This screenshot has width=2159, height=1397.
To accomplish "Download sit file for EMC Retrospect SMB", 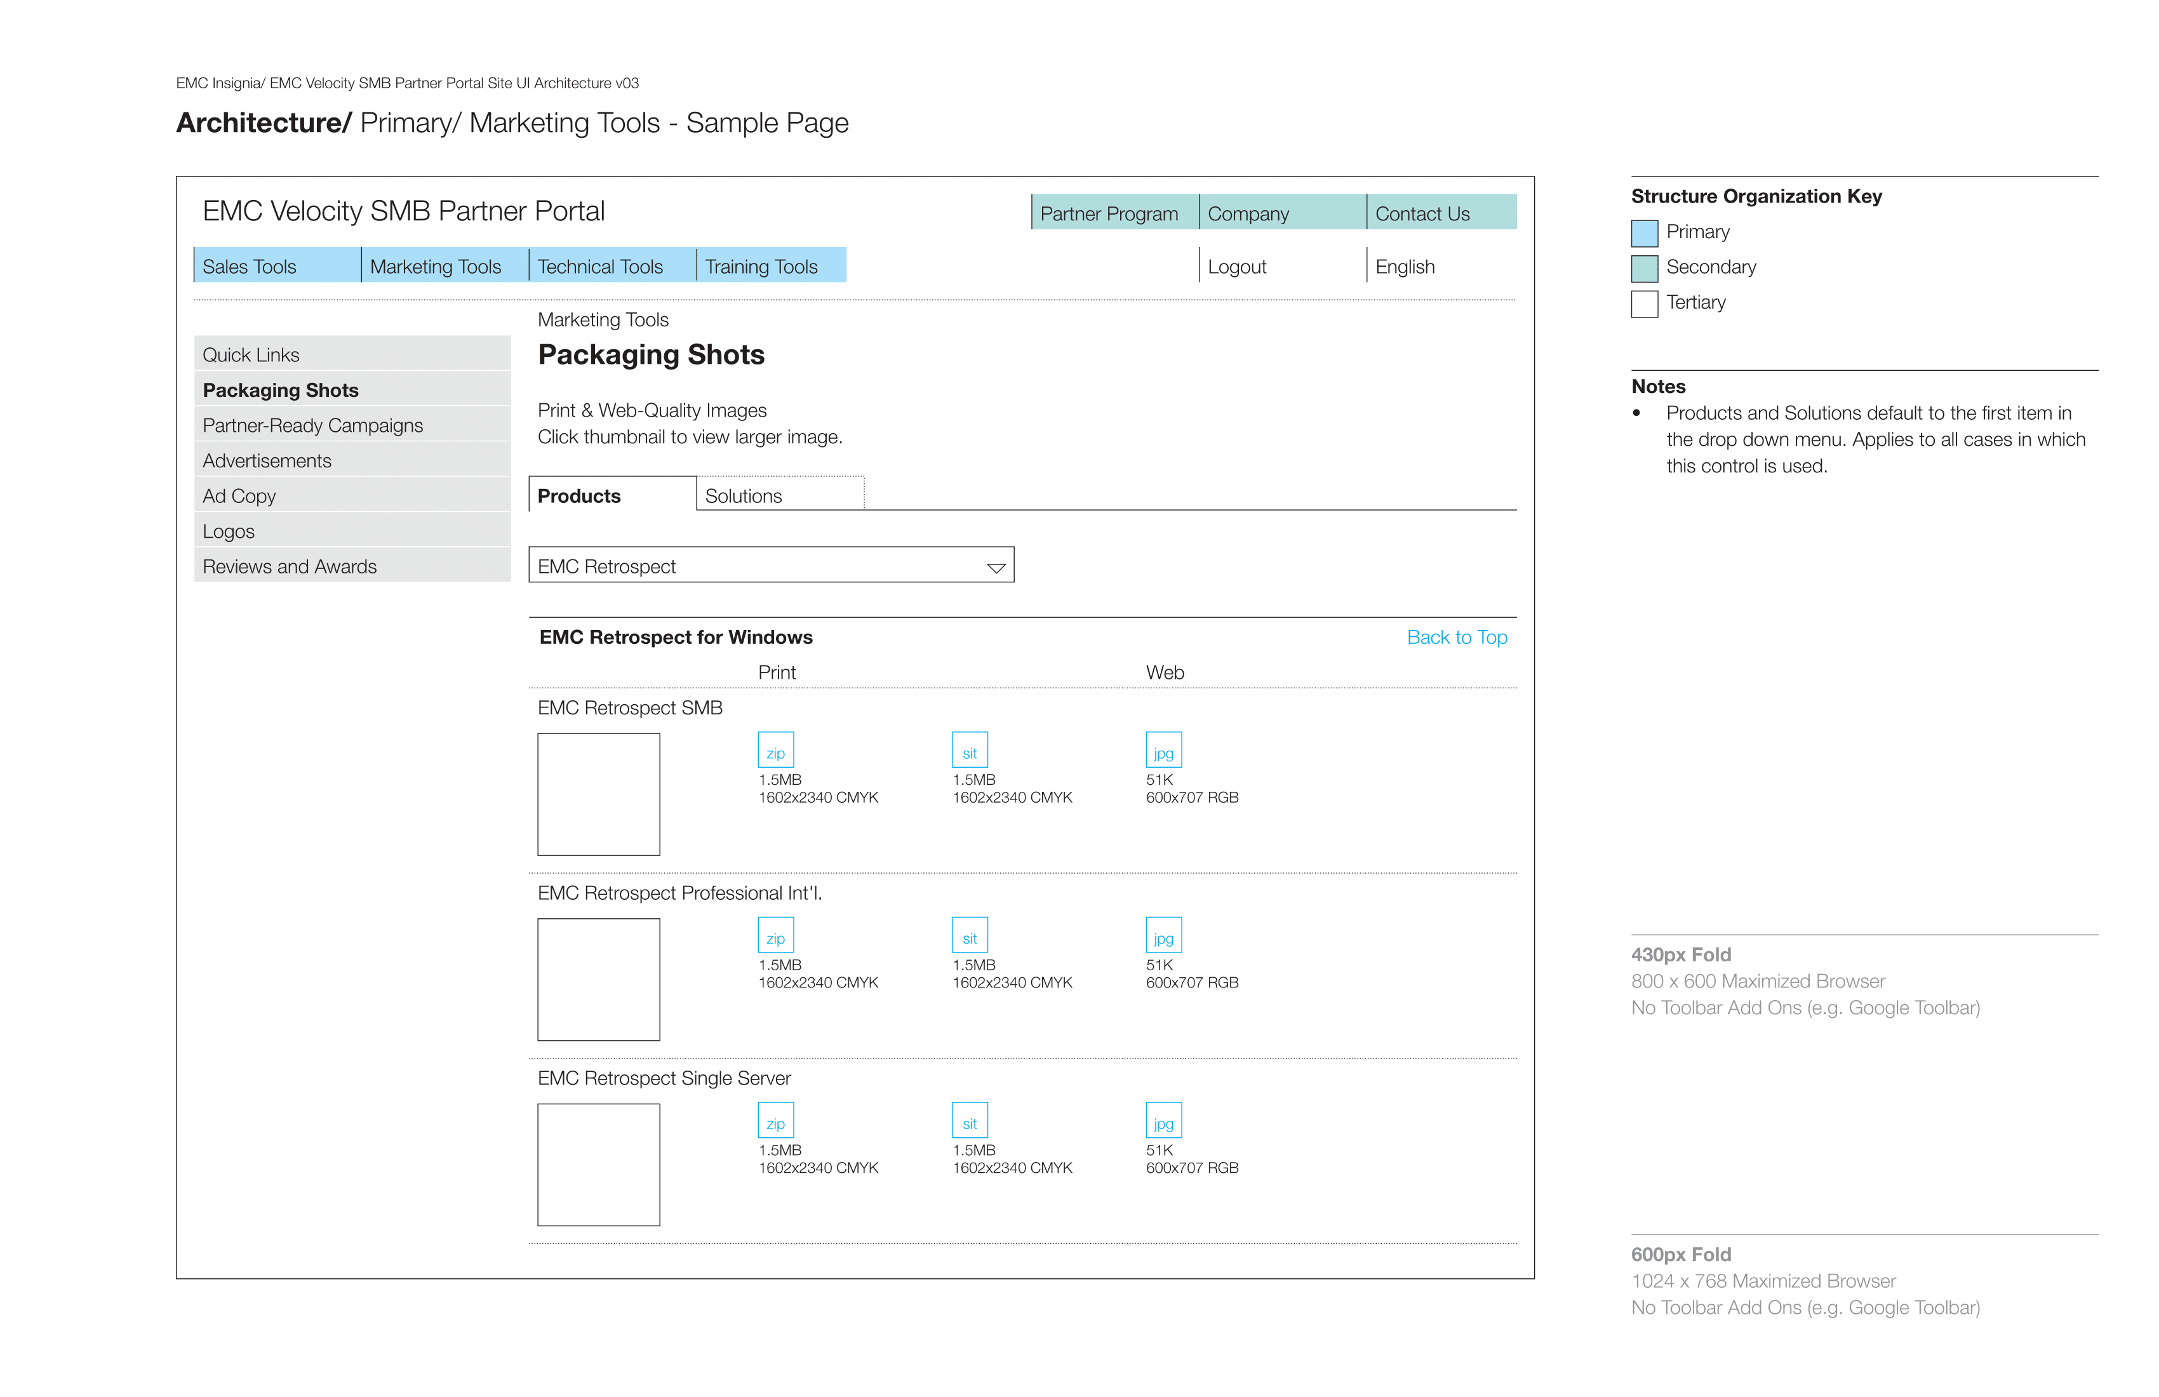I will (970, 750).
